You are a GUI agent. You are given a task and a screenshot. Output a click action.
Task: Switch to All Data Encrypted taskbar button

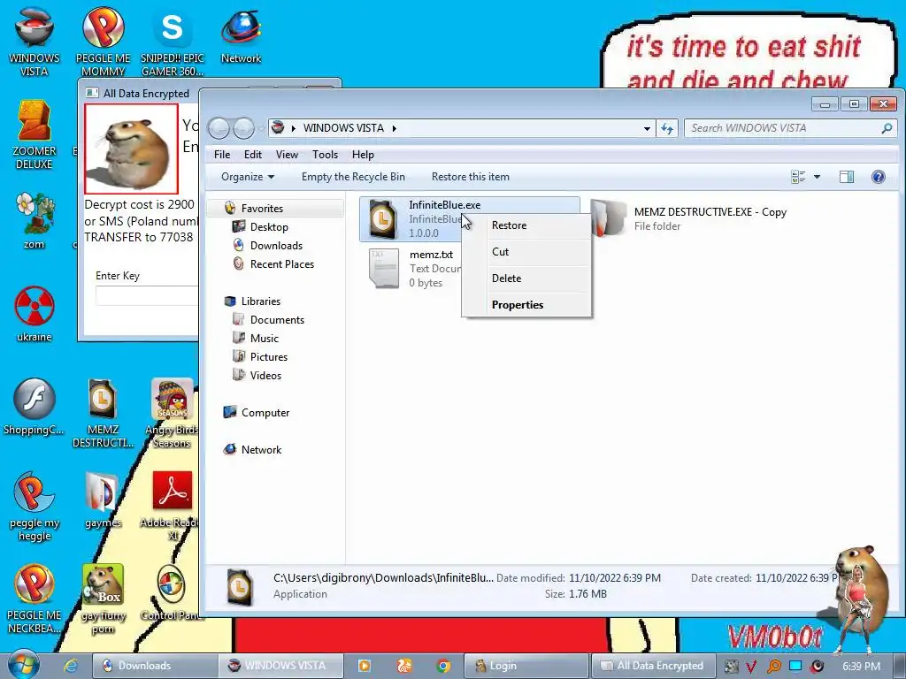coord(654,666)
